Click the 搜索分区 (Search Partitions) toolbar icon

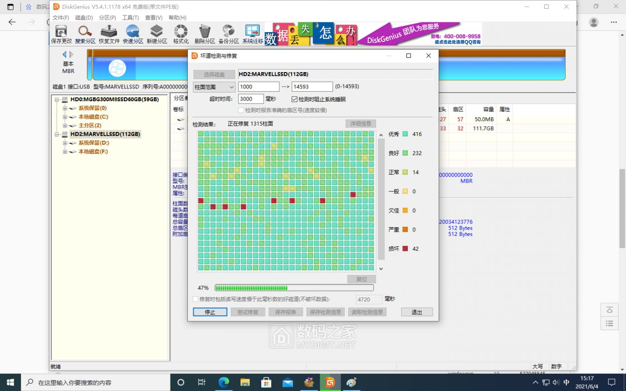point(85,34)
